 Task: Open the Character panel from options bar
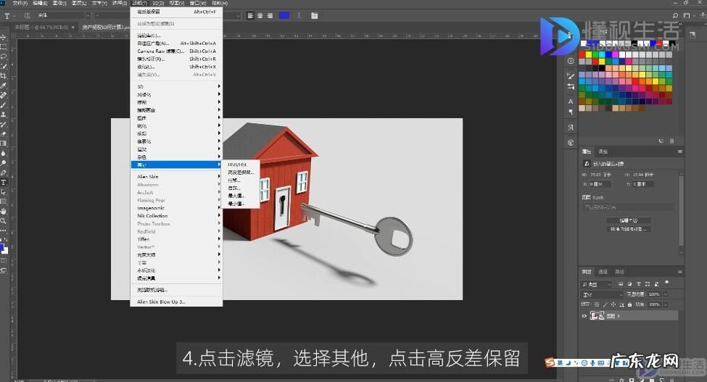coord(314,15)
